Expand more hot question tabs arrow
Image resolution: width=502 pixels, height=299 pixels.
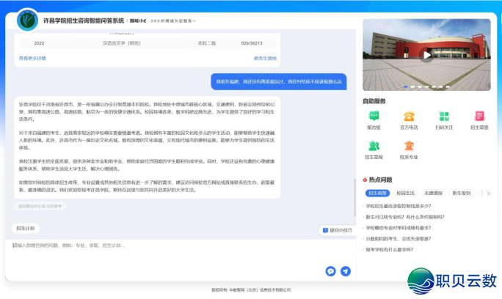489,193
